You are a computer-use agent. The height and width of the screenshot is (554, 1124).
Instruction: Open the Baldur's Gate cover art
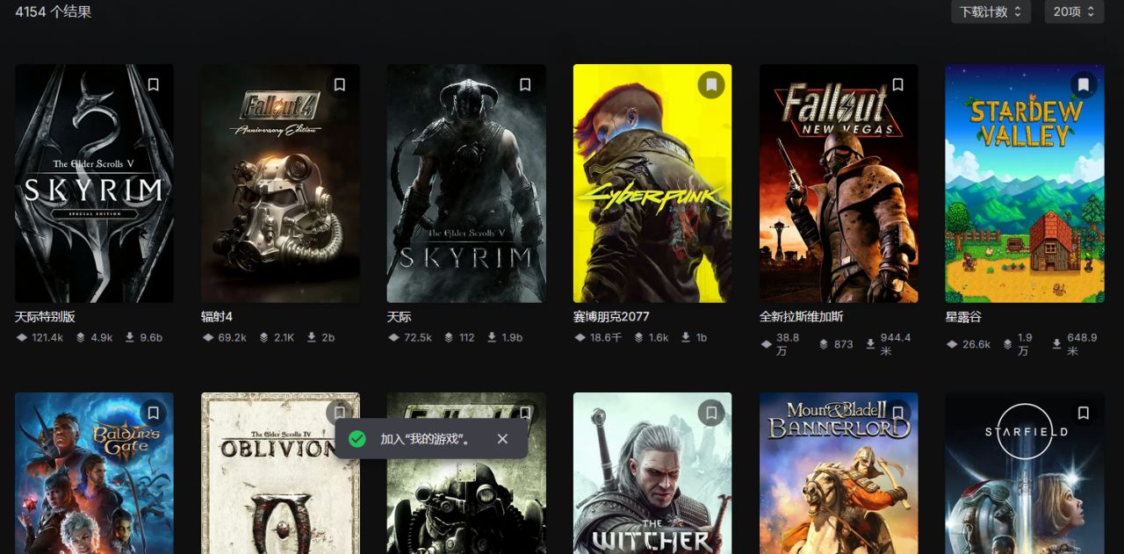click(94, 473)
